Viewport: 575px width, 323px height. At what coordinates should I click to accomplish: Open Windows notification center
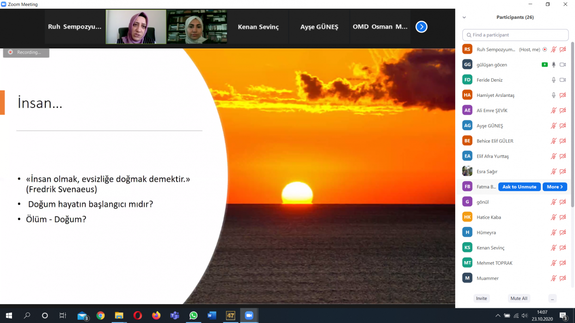click(x=563, y=316)
